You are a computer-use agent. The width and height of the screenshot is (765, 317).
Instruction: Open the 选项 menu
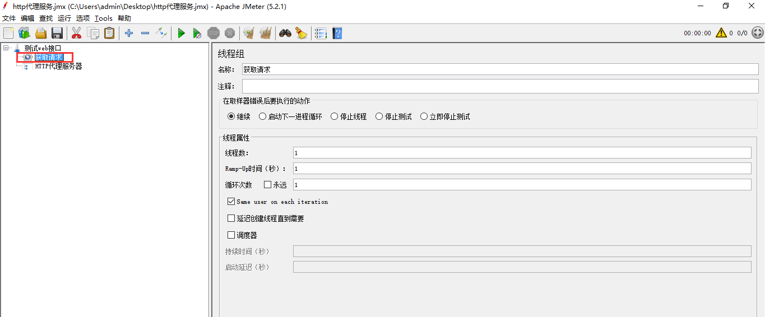[x=83, y=18]
